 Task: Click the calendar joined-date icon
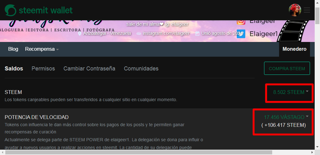197,33
